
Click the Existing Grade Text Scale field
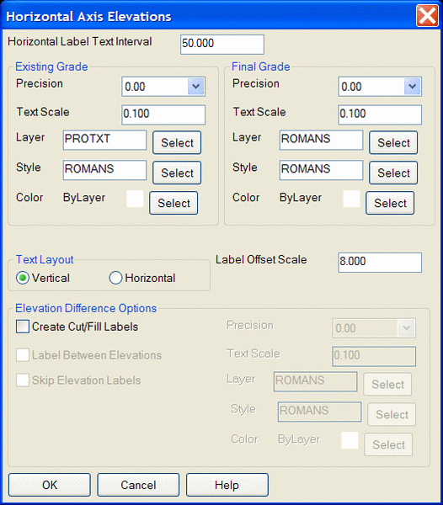click(x=163, y=114)
